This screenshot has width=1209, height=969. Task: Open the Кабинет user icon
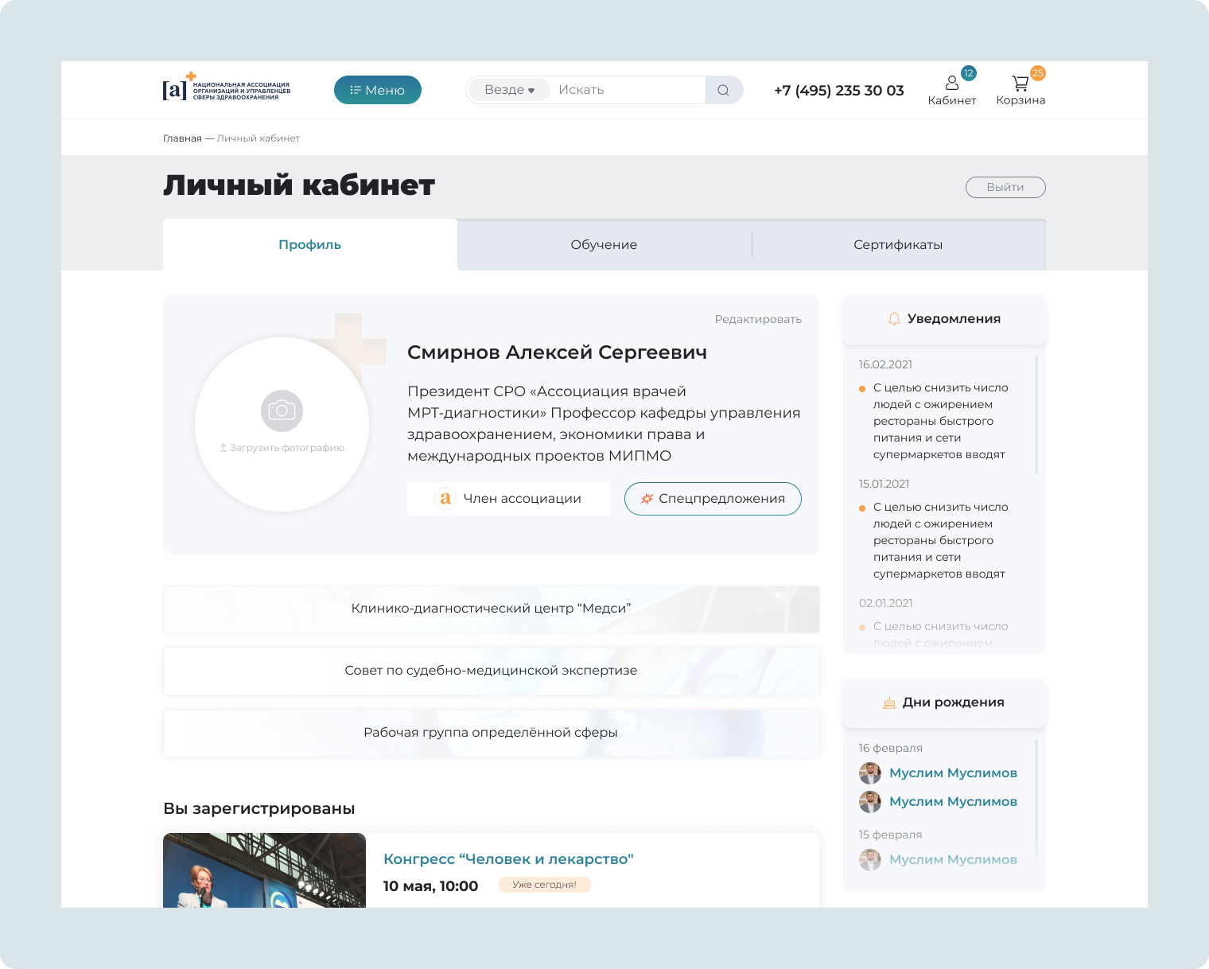[951, 83]
